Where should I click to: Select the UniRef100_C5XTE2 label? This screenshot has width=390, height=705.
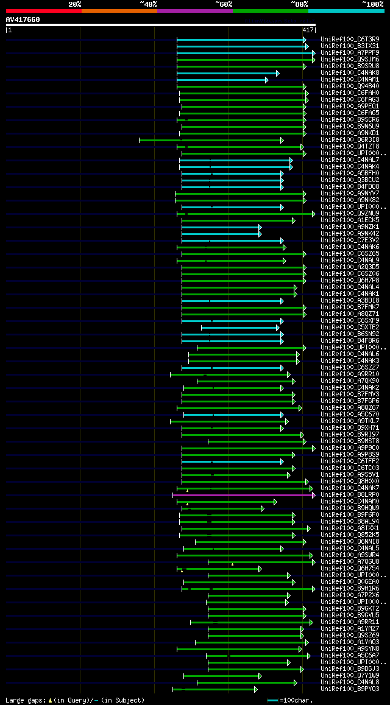350,328
